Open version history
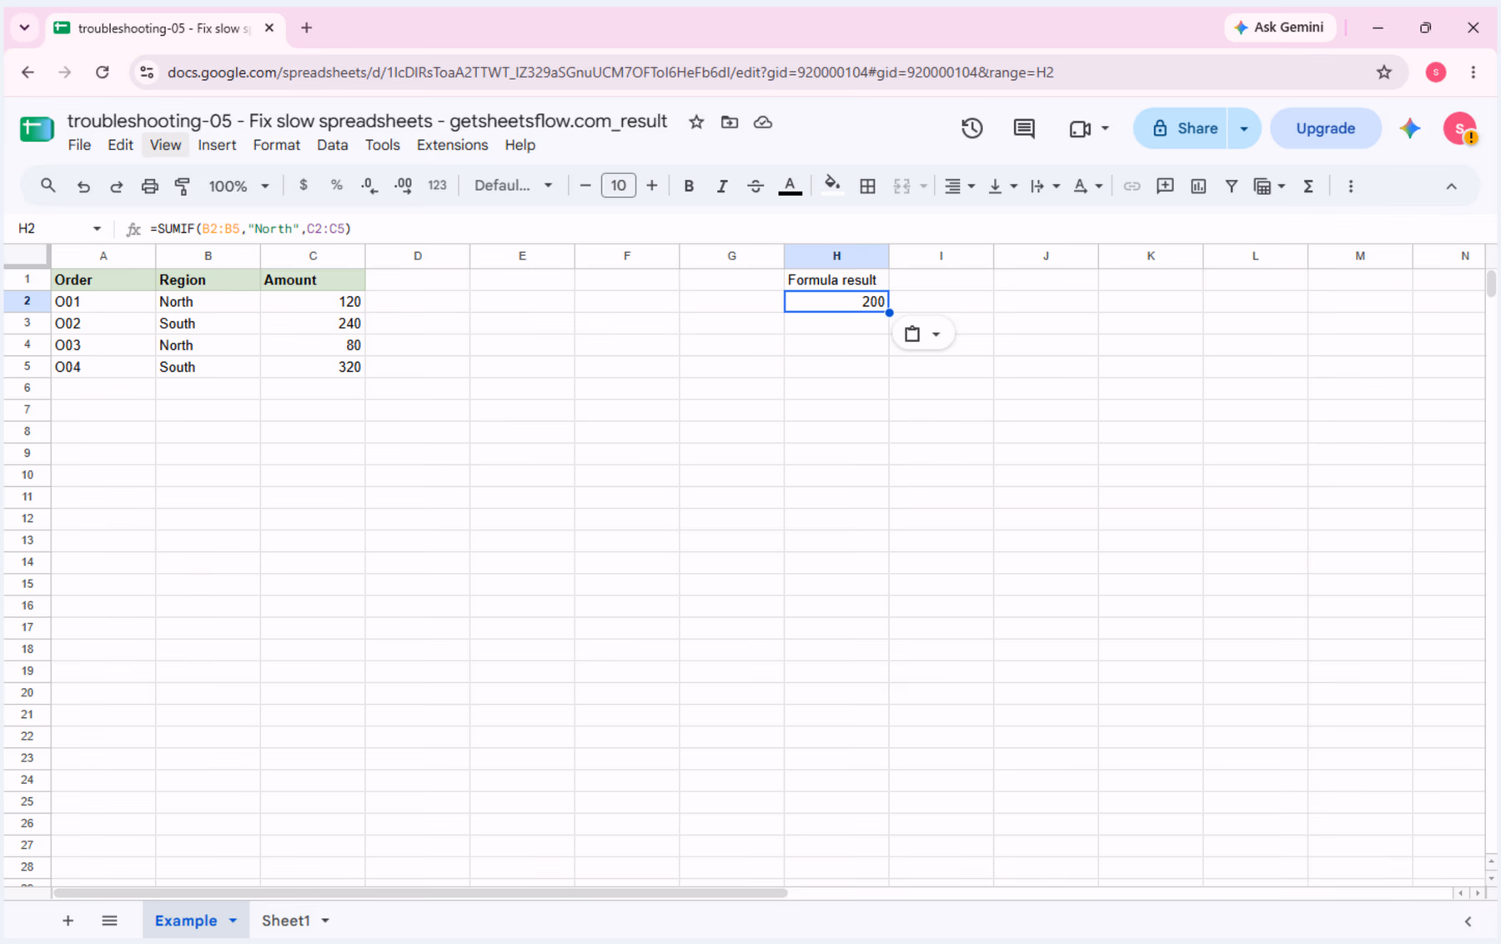Screen dimensions: 1501x944 [x=971, y=128]
